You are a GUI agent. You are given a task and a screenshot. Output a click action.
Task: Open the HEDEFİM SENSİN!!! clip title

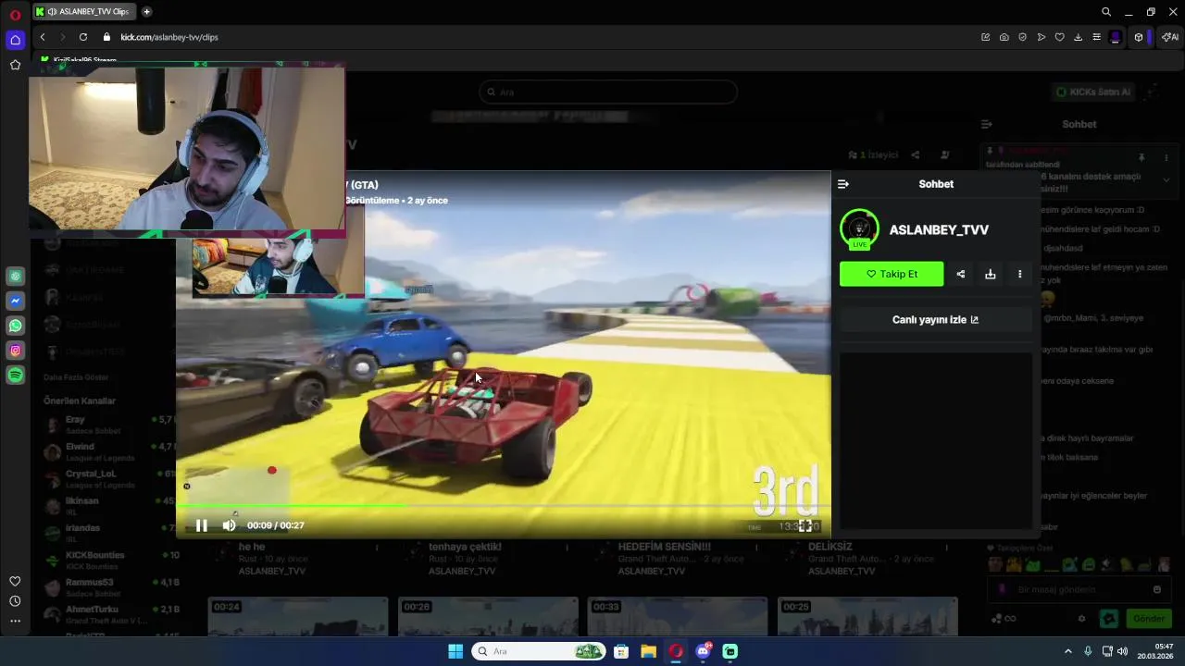[x=665, y=547]
